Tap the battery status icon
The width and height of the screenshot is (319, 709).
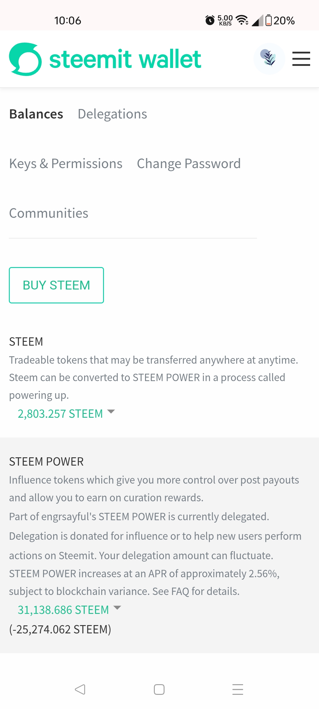tap(268, 20)
